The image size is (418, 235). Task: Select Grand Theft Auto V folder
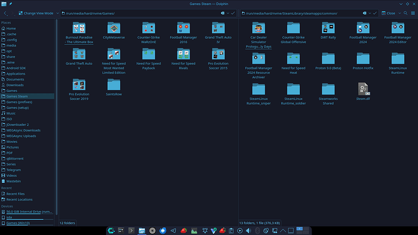[x=79, y=59]
